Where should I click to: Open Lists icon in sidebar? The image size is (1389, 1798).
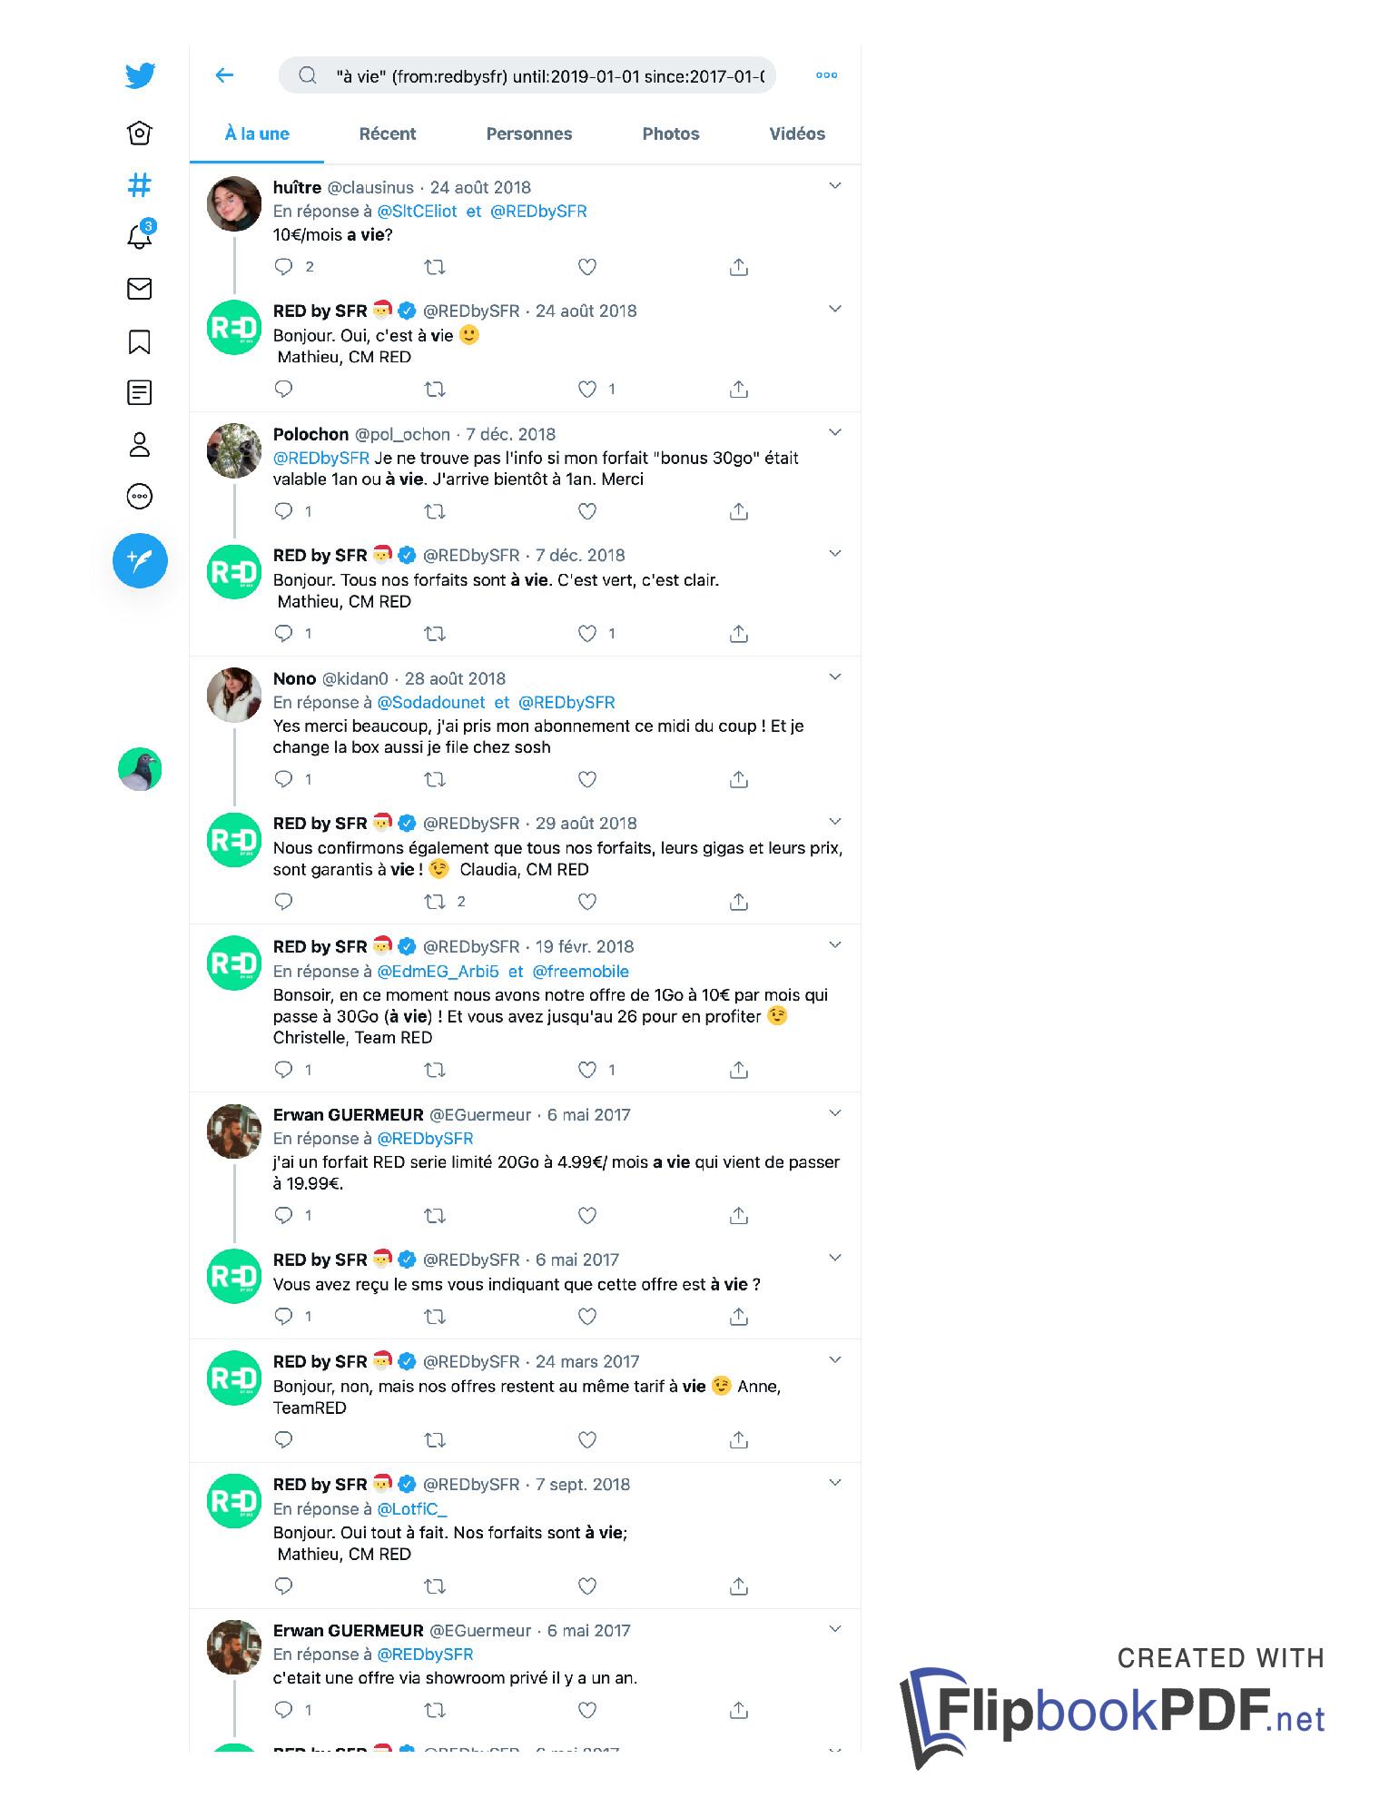139,393
